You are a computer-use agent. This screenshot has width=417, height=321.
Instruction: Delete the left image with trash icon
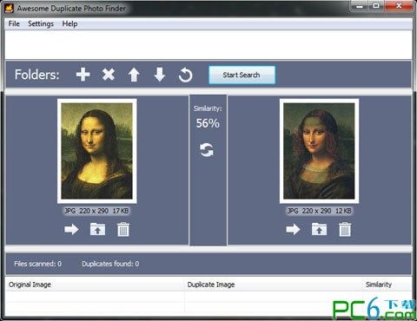(123, 229)
